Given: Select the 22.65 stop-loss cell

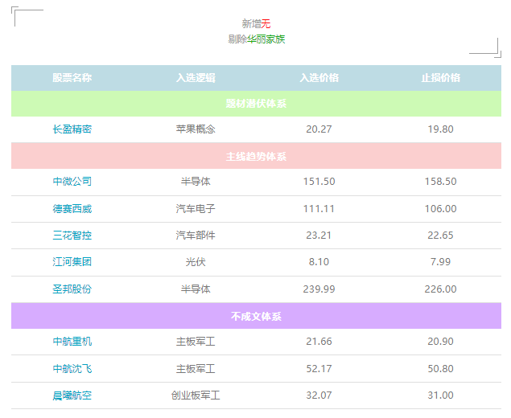Looking at the screenshot, I should [441, 236].
